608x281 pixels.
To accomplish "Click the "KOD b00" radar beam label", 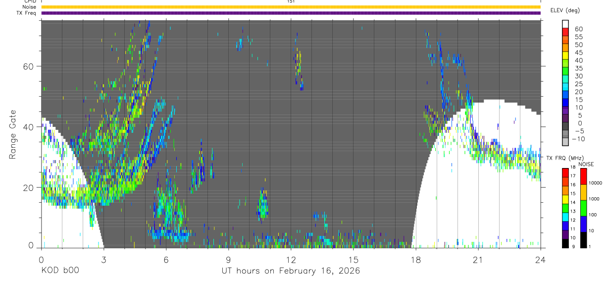I will (x=59, y=271).
